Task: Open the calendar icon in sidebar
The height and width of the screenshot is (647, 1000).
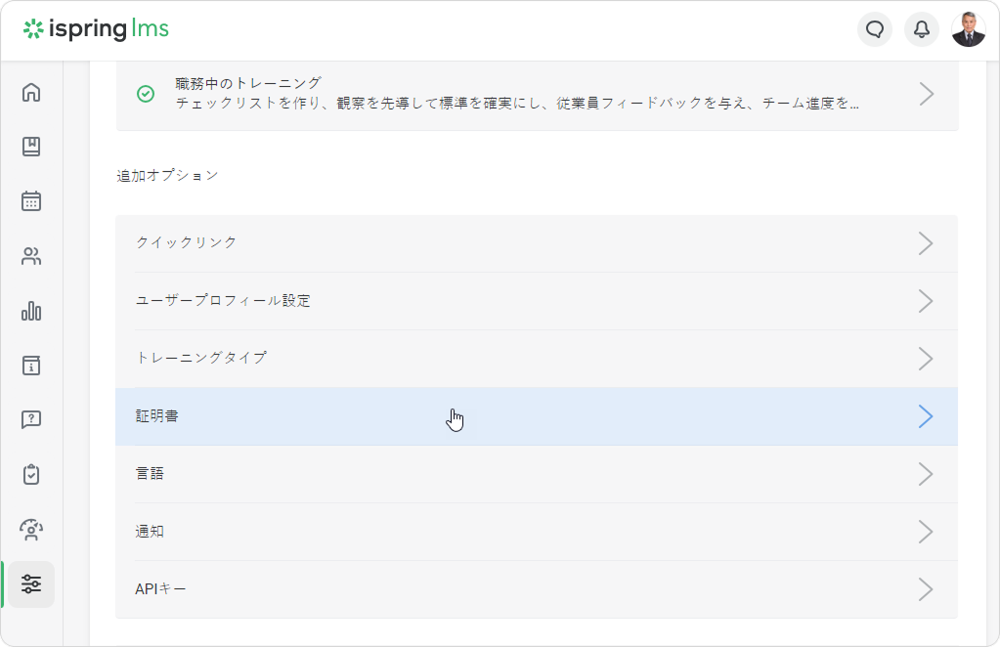Action: pyautogui.click(x=31, y=201)
